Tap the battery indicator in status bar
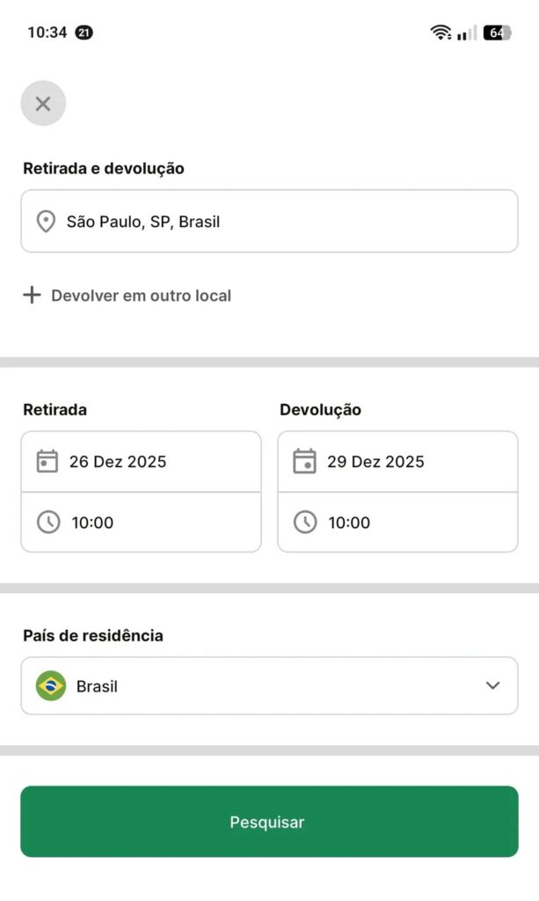Viewport: 539px width, 901px height. (x=497, y=33)
